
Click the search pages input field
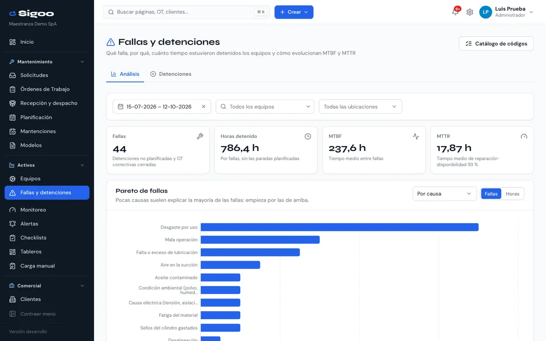pyautogui.click(x=186, y=12)
